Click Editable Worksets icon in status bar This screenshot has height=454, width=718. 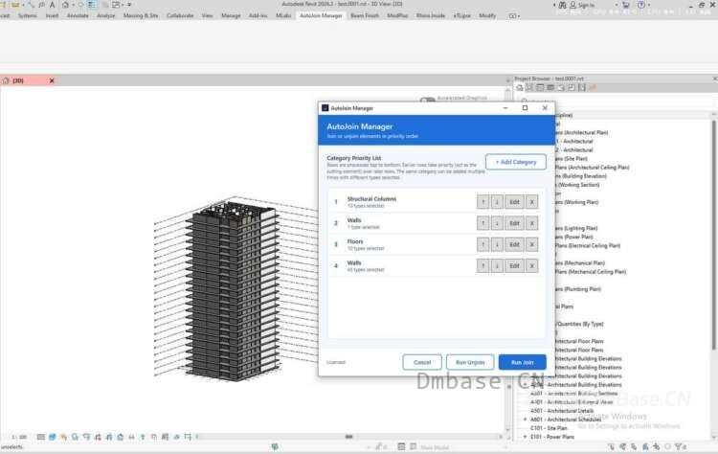(275, 446)
